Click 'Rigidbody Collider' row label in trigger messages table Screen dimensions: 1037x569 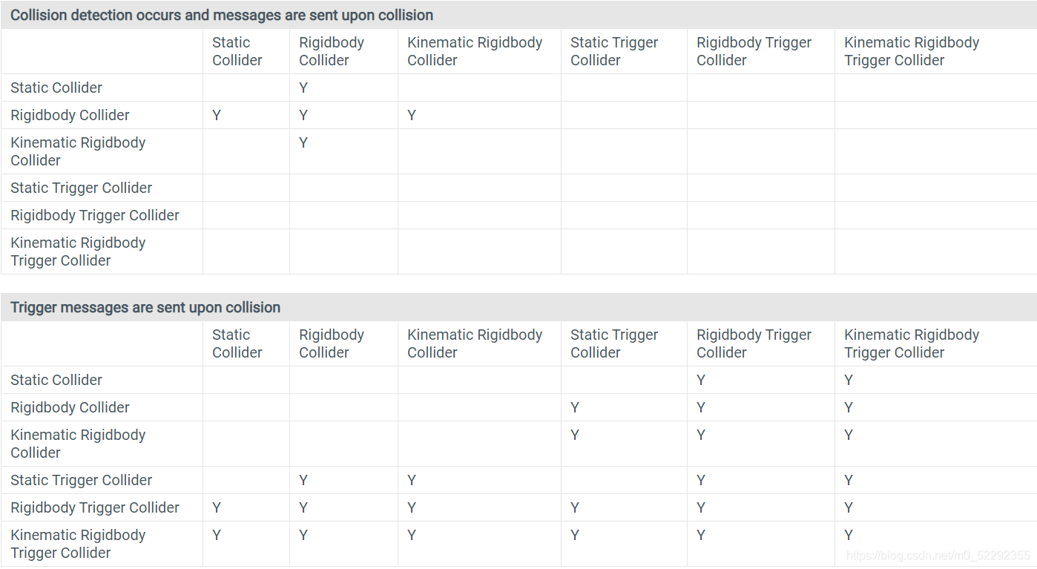point(70,407)
